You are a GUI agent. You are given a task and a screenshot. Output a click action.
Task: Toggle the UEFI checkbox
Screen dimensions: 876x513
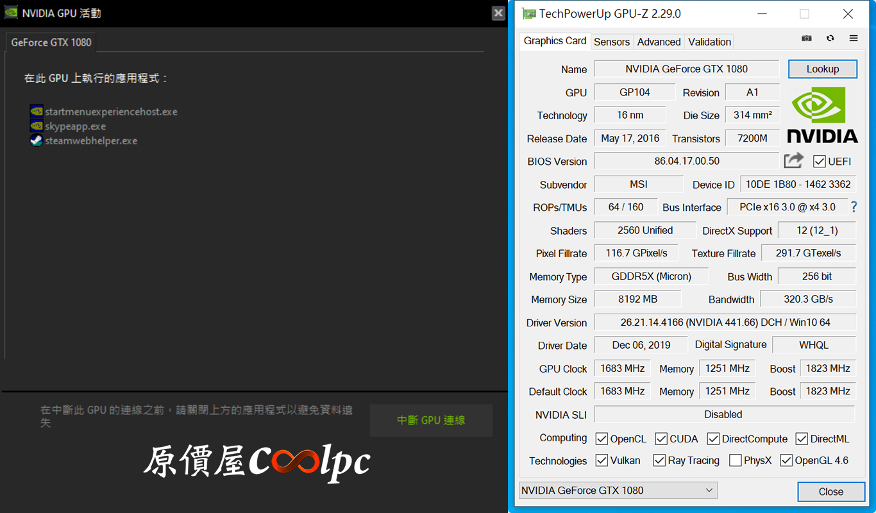819,162
